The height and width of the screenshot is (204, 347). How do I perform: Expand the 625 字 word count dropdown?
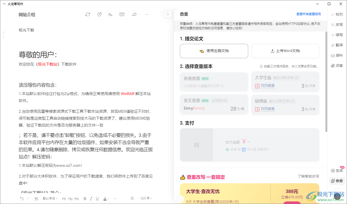[146, 199]
